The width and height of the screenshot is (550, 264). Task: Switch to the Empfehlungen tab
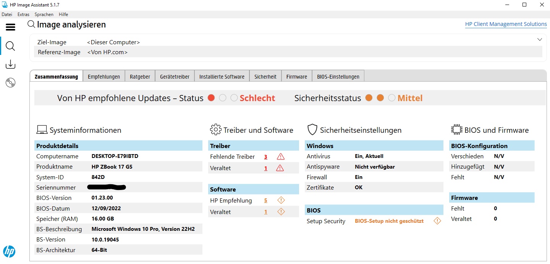(104, 76)
